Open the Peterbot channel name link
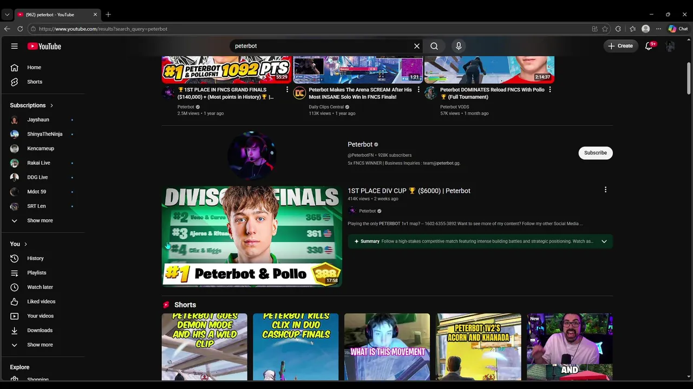 360,144
